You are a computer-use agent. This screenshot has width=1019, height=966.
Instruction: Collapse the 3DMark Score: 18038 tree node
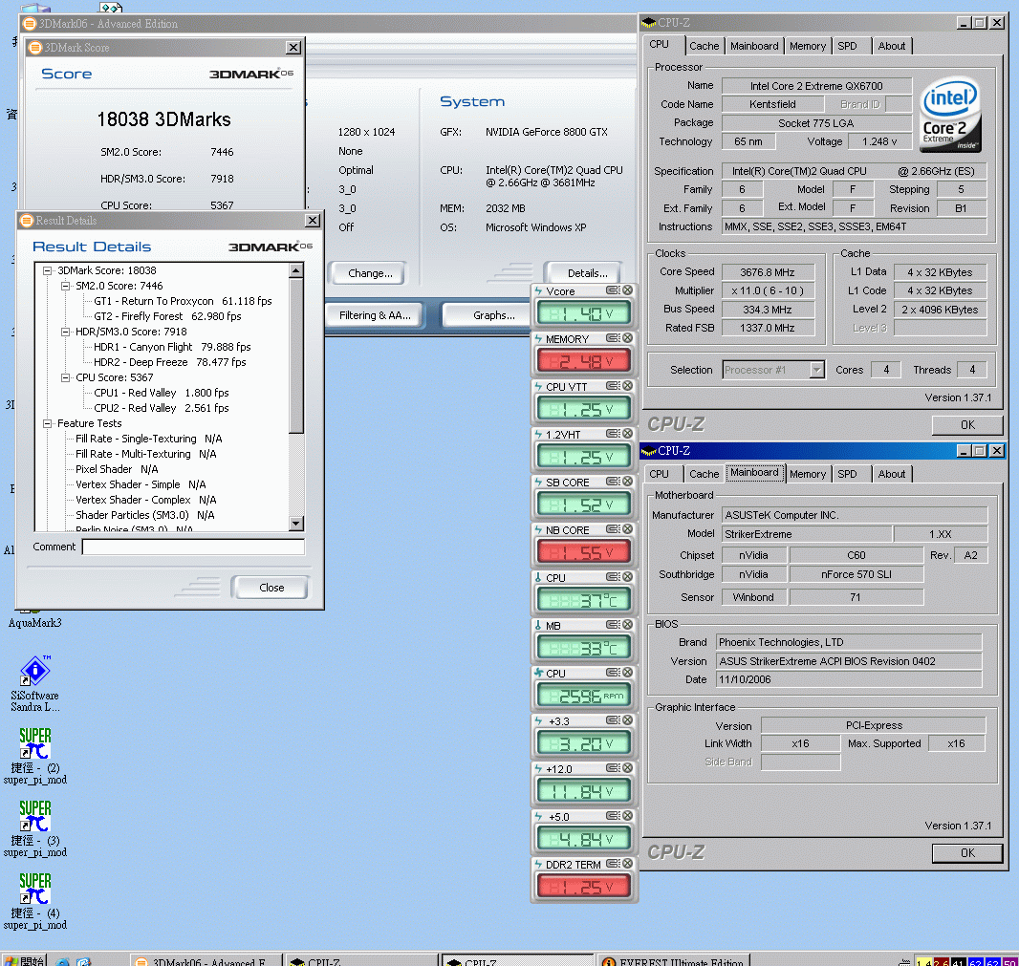pos(48,271)
